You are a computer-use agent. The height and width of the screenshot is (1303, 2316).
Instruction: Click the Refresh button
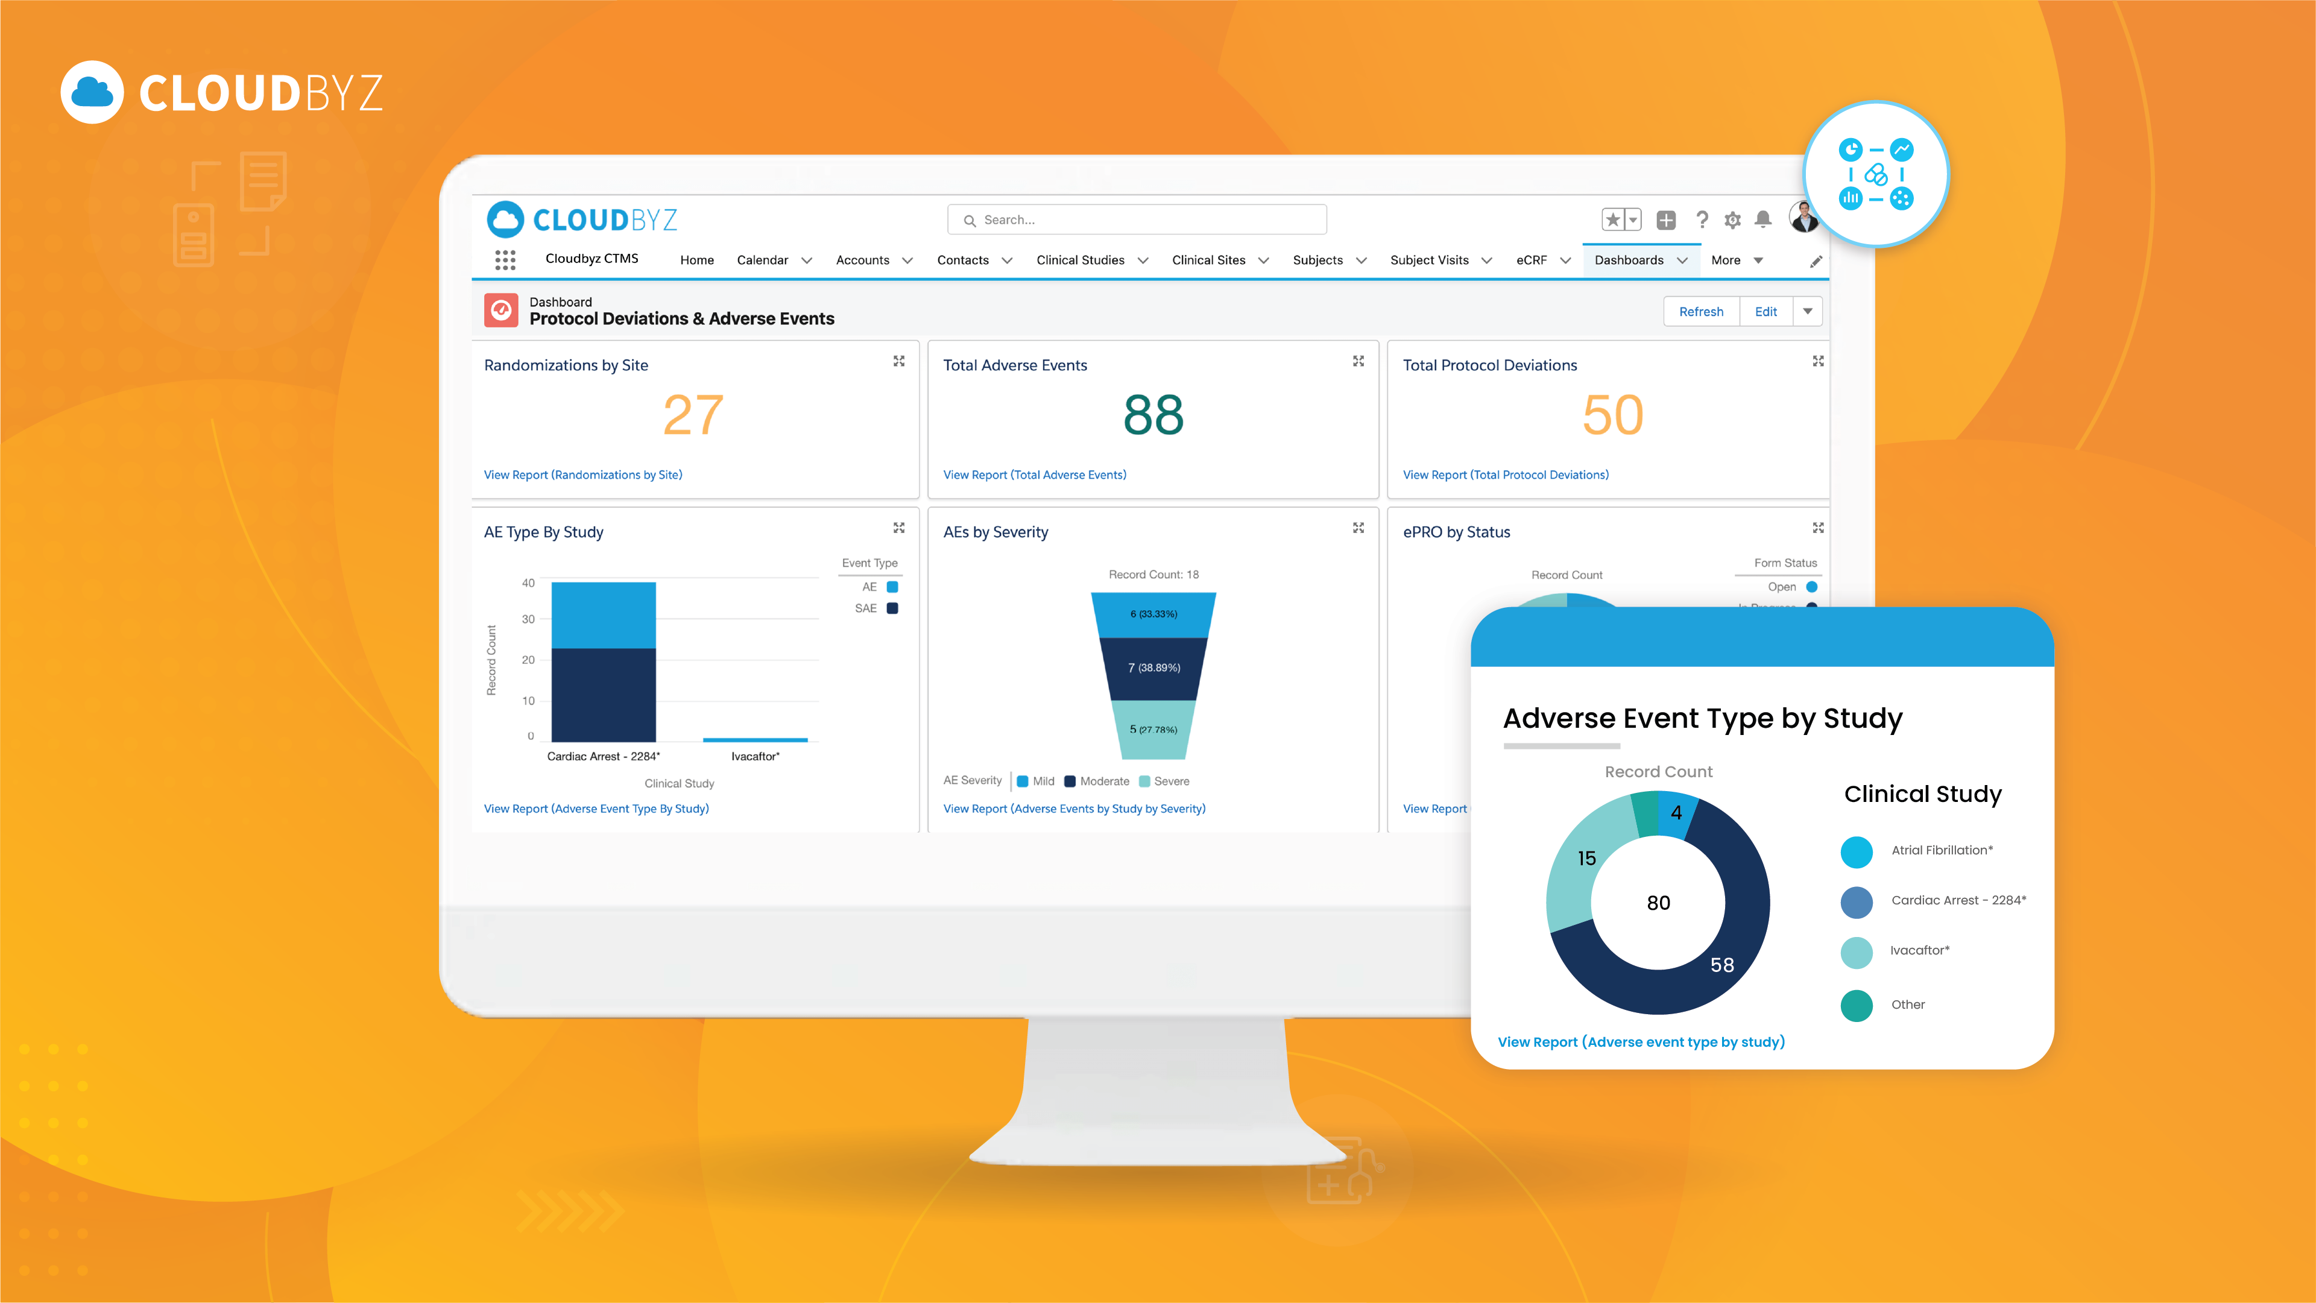click(x=1701, y=311)
